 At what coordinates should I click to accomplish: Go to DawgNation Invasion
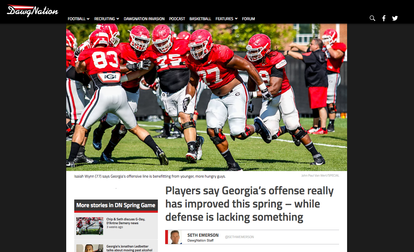[x=144, y=19]
